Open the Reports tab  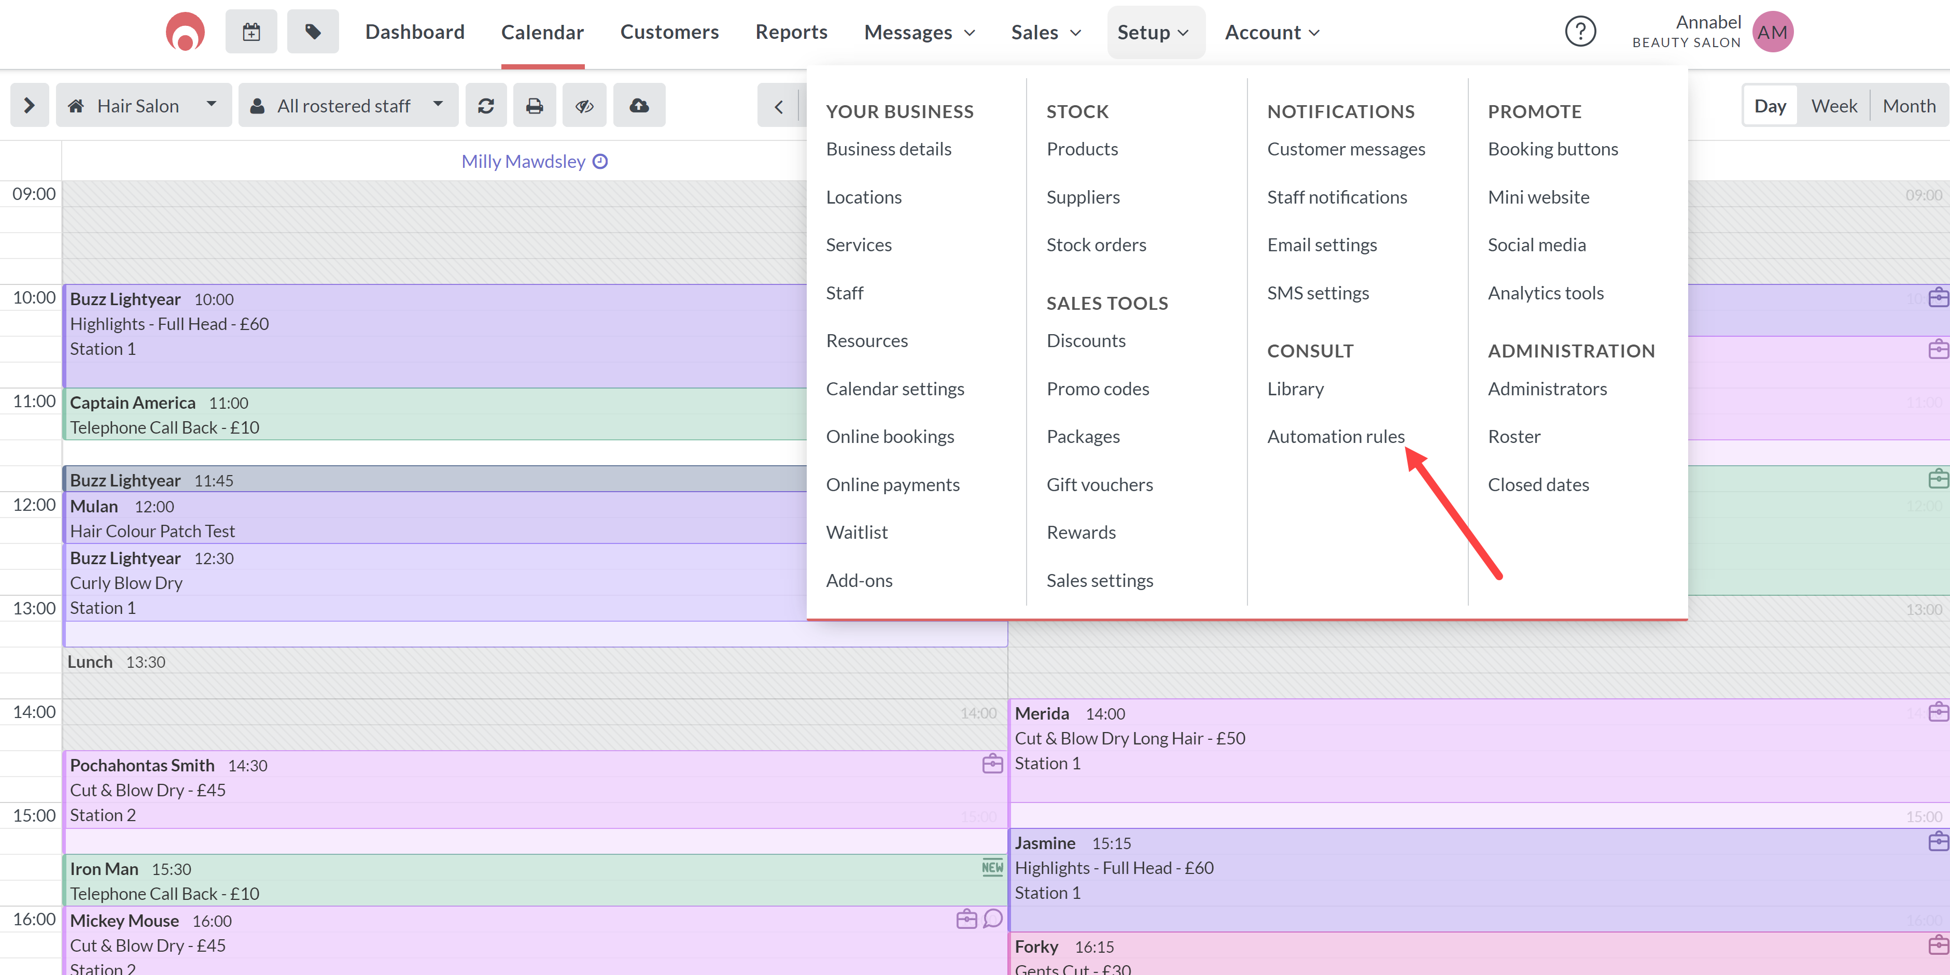pyautogui.click(x=791, y=32)
